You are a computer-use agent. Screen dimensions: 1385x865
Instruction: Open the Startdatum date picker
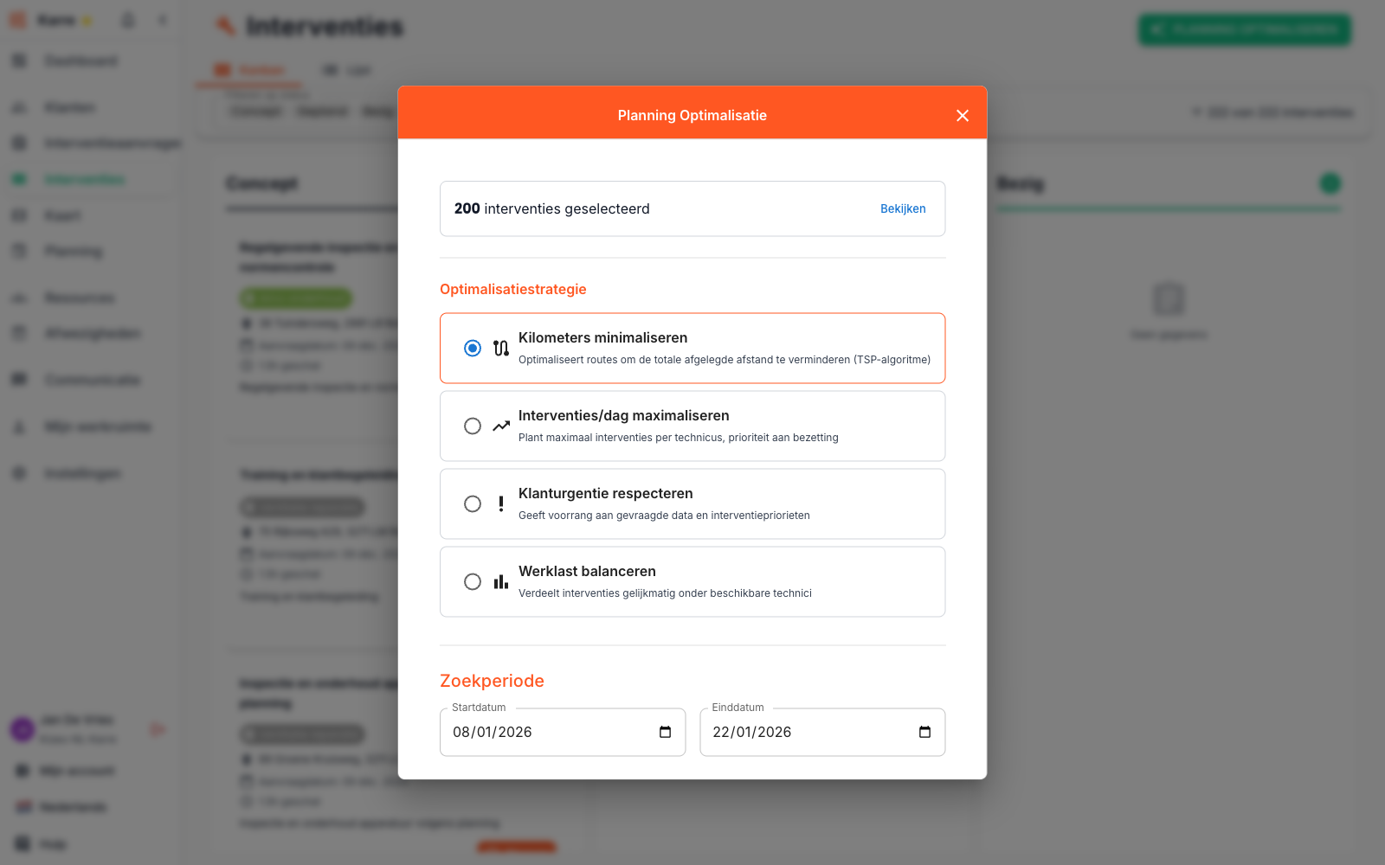point(664,732)
